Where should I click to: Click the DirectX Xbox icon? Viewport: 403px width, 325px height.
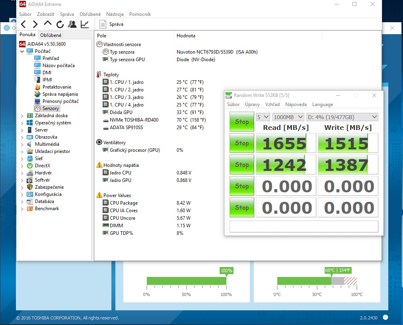(x=30, y=166)
